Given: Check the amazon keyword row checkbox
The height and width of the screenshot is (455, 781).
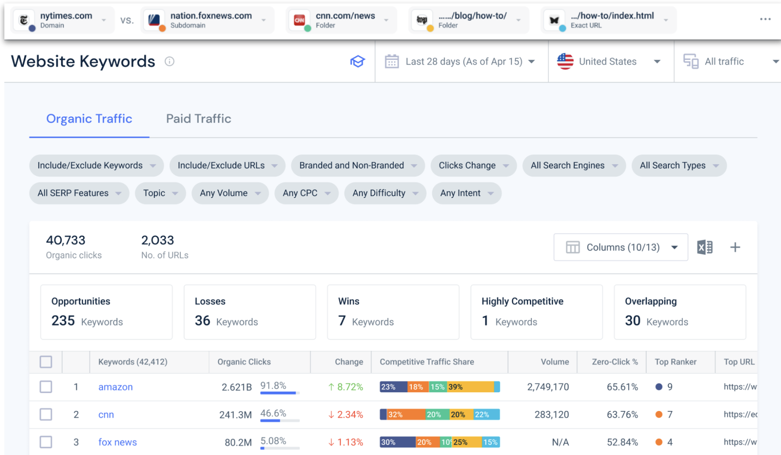Looking at the screenshot, I should point(46,387).
